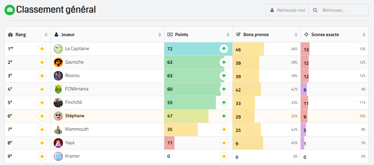Click Stéphane's green up-arrow icon
The image size is (374, 165).
(x=224, y=116)
